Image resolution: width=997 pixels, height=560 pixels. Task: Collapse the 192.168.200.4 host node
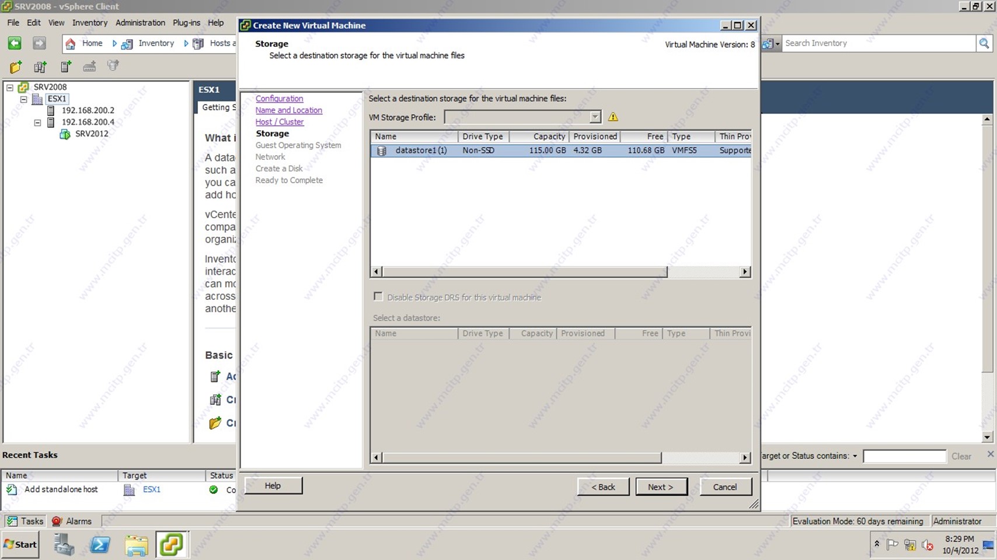pos(37,123)
